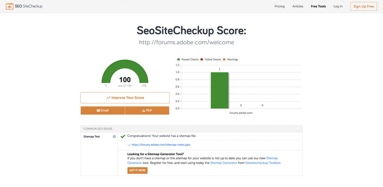Click the help icon beside Sitemap Test
The image size is (383, 187).
point(114,137)
